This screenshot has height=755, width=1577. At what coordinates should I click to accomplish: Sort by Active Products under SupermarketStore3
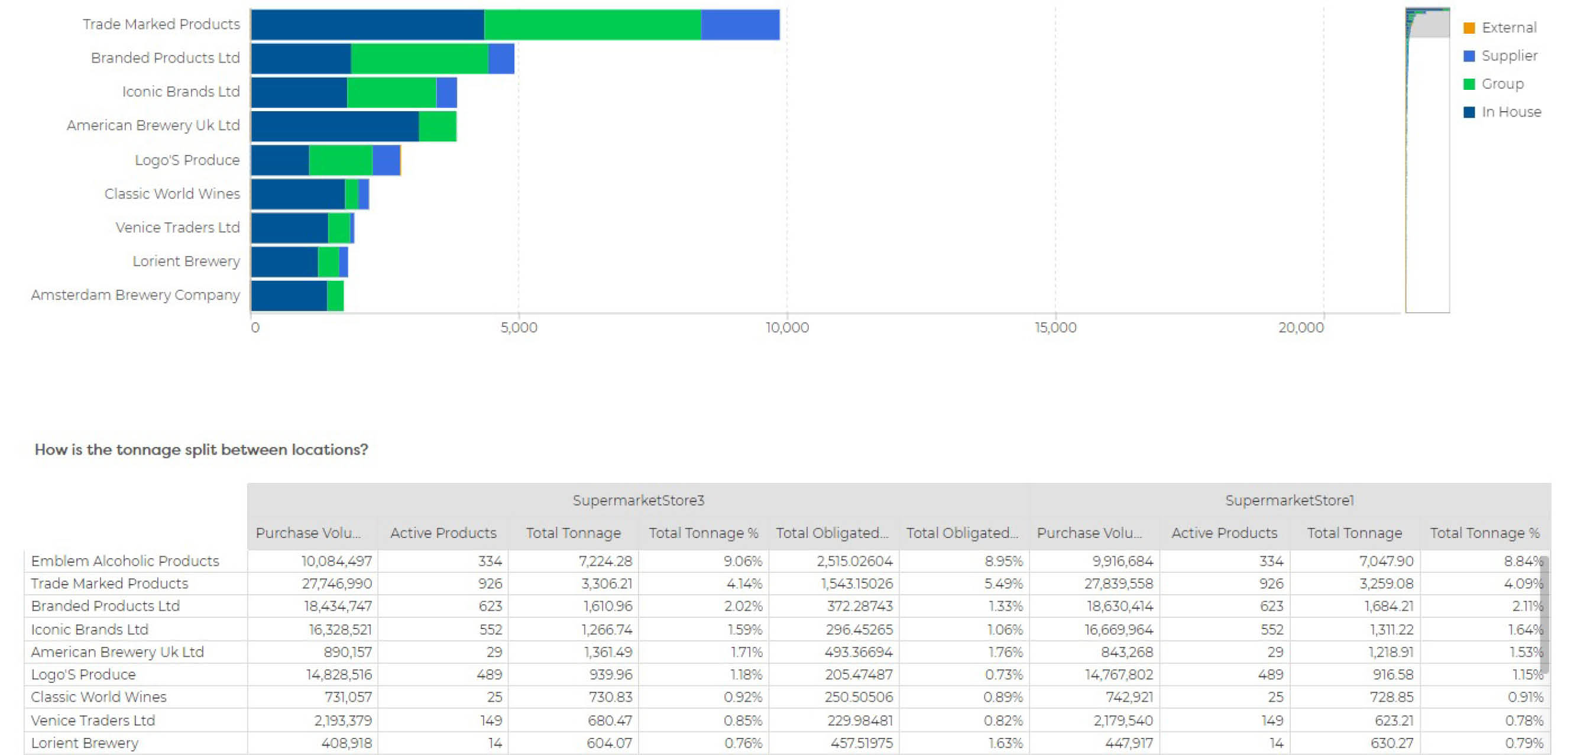[443, 533]
